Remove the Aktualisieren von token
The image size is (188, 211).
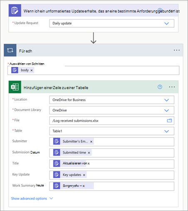89,164
